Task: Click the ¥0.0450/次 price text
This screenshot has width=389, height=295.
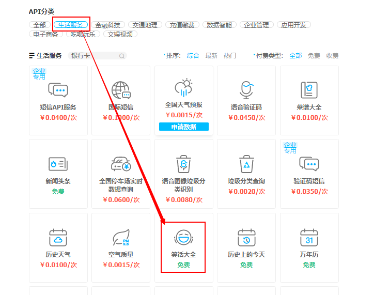Action: pos(247,118)
